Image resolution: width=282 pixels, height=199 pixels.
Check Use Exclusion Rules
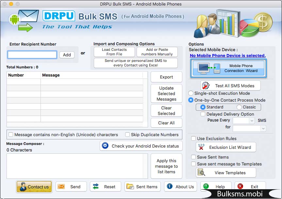[x=193, y=138]
